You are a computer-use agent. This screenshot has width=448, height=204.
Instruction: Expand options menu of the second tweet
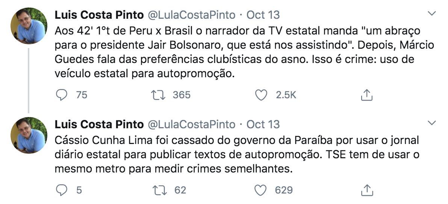432,123
